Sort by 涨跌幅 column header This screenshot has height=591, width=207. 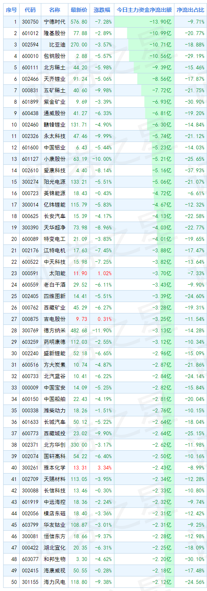point(102,10)
